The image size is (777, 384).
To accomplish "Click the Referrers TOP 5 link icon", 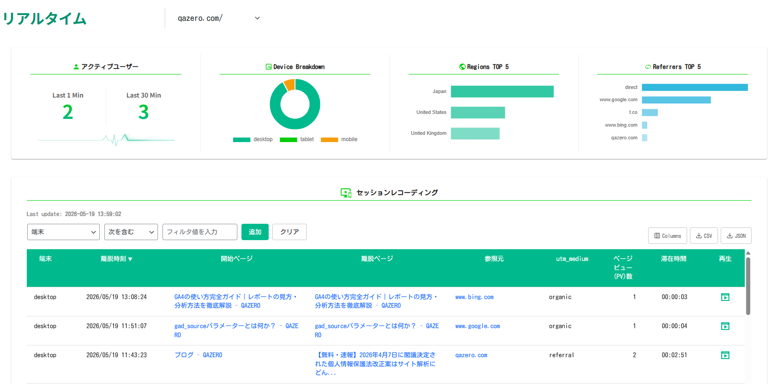I will pyautogui.click(x=648, y=67).
